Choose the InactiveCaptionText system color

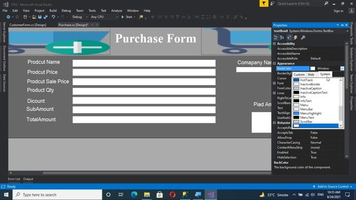[x=315, y=93]
